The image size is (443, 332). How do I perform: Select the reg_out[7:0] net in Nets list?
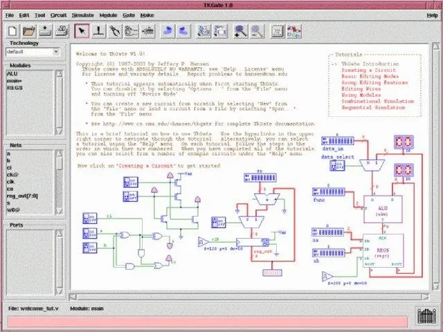click(22, 195)
